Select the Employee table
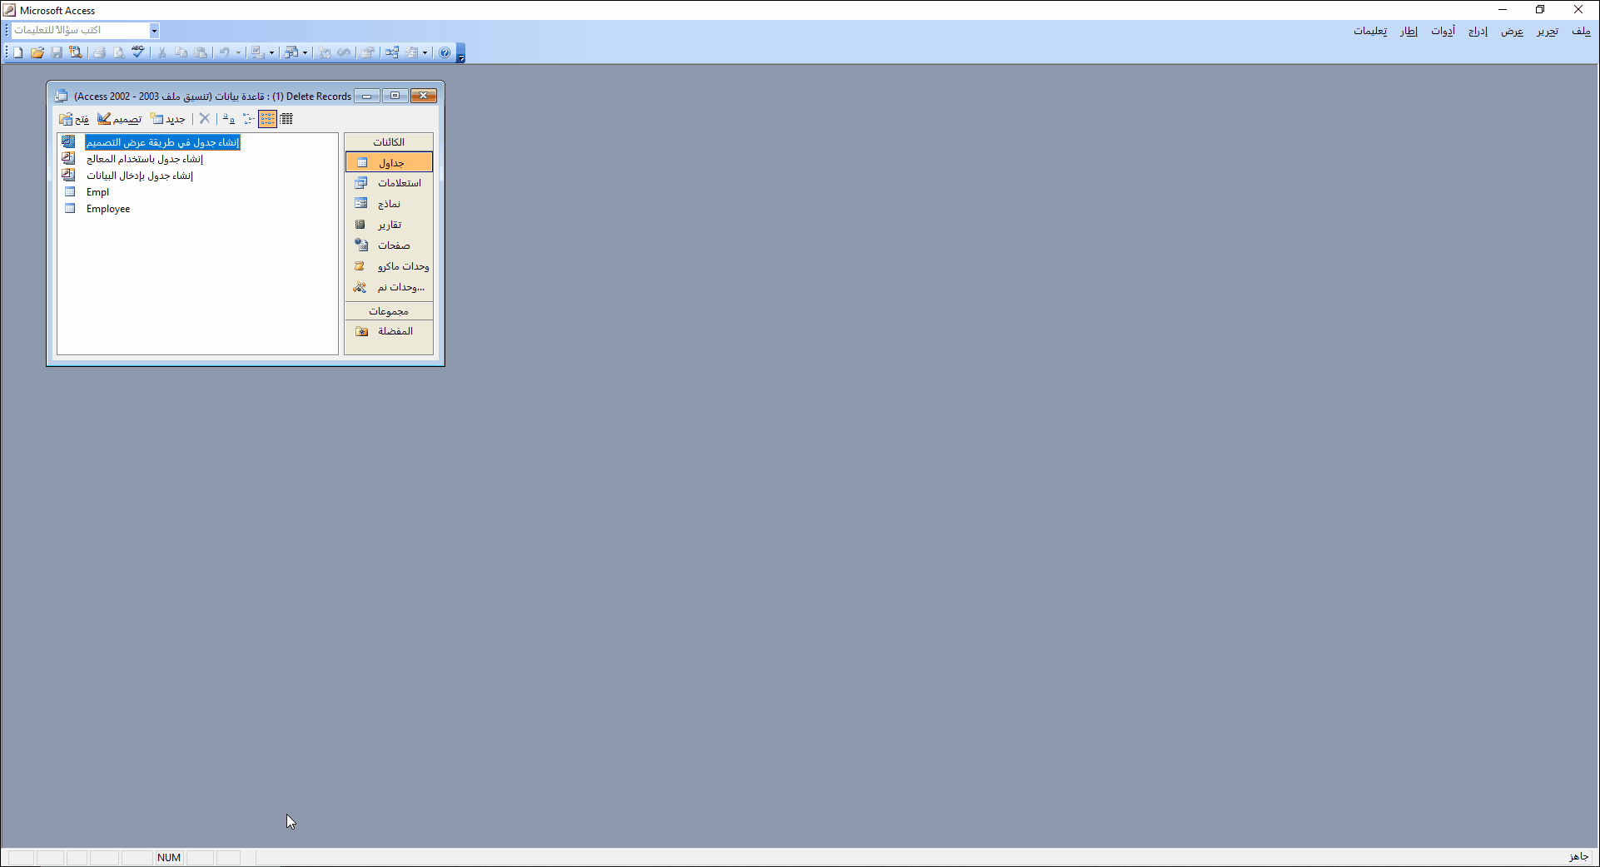Screen dimensions: 1600x867 point(107,209)
